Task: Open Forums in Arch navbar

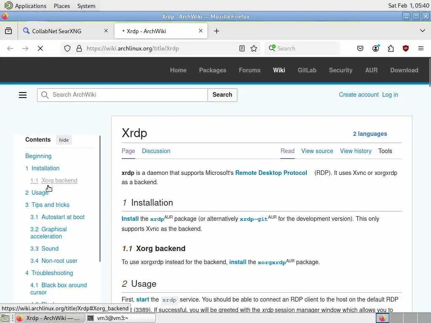Action: tap(250, 70)
